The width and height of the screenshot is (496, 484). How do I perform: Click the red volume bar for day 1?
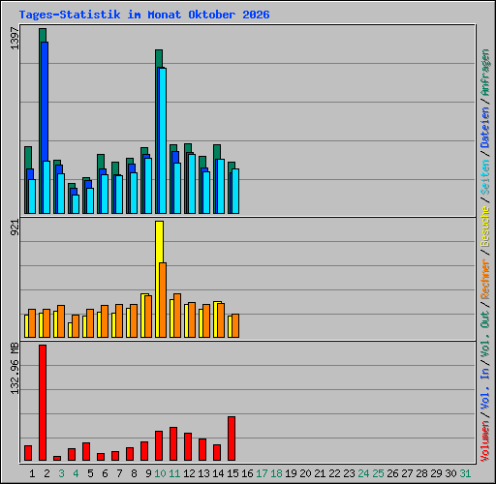[x=28, y=453]
